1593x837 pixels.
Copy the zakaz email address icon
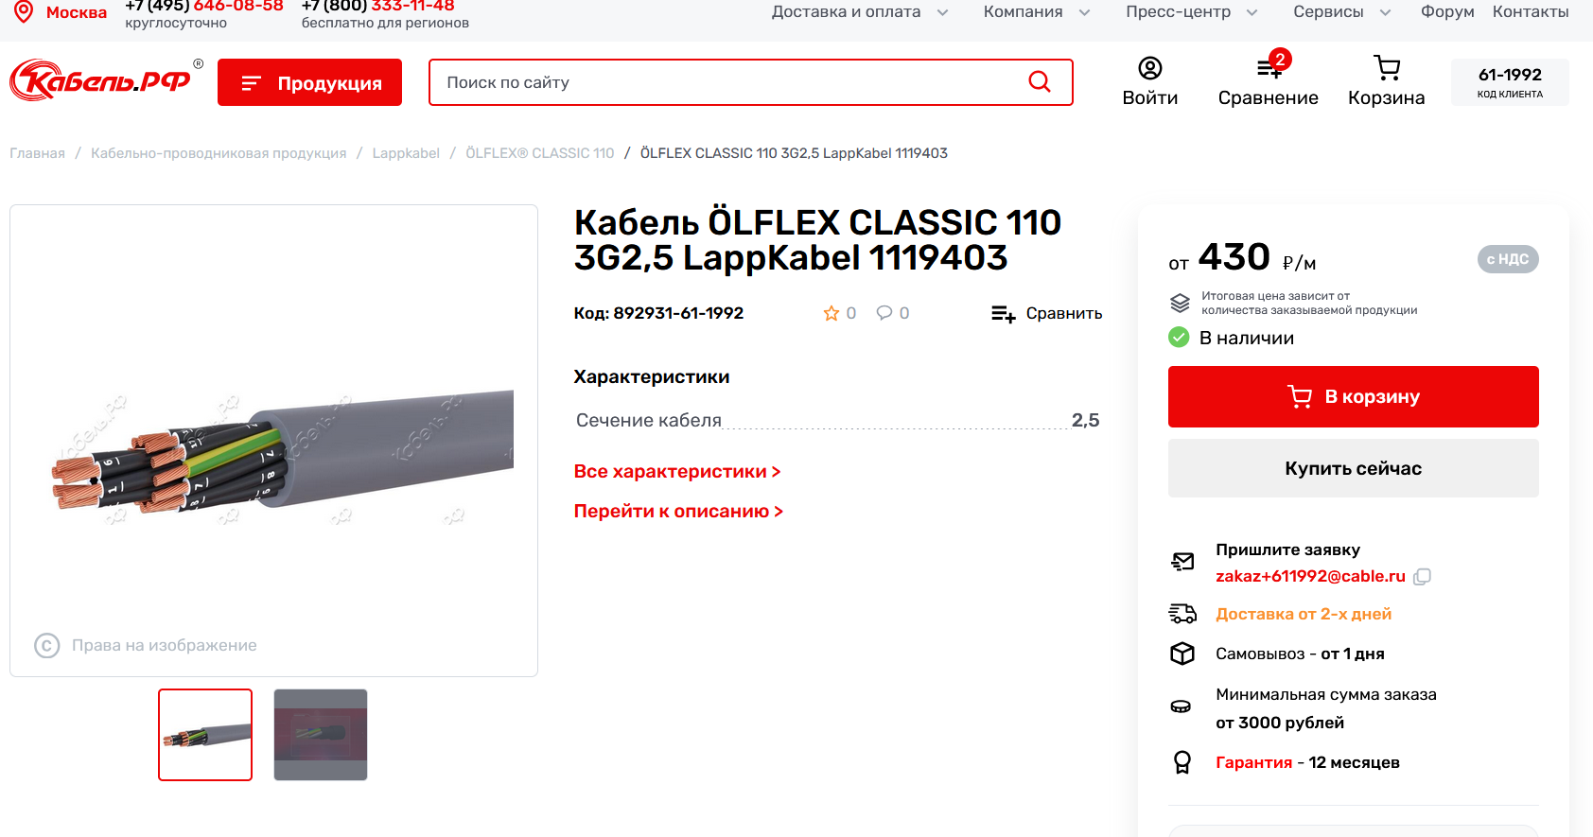(x=1422, y=577)
